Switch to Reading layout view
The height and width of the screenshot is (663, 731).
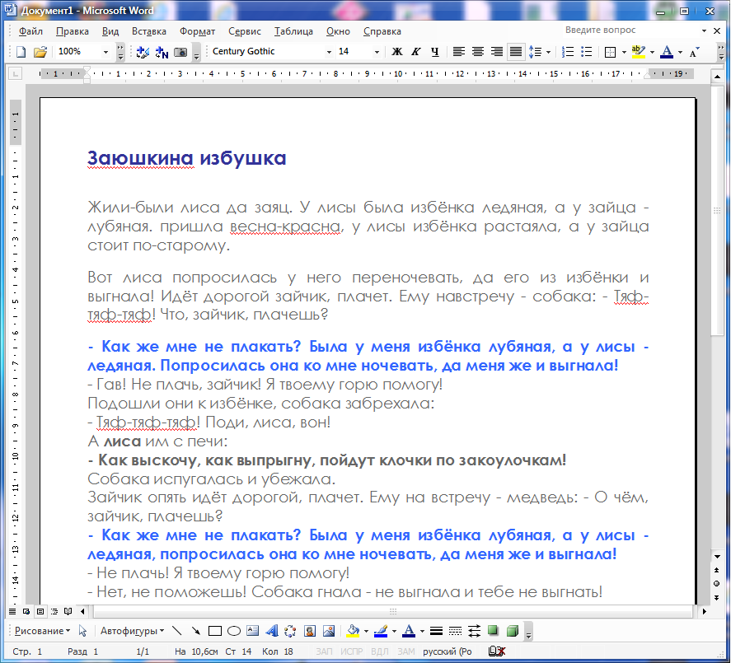(x=68, y=611)
